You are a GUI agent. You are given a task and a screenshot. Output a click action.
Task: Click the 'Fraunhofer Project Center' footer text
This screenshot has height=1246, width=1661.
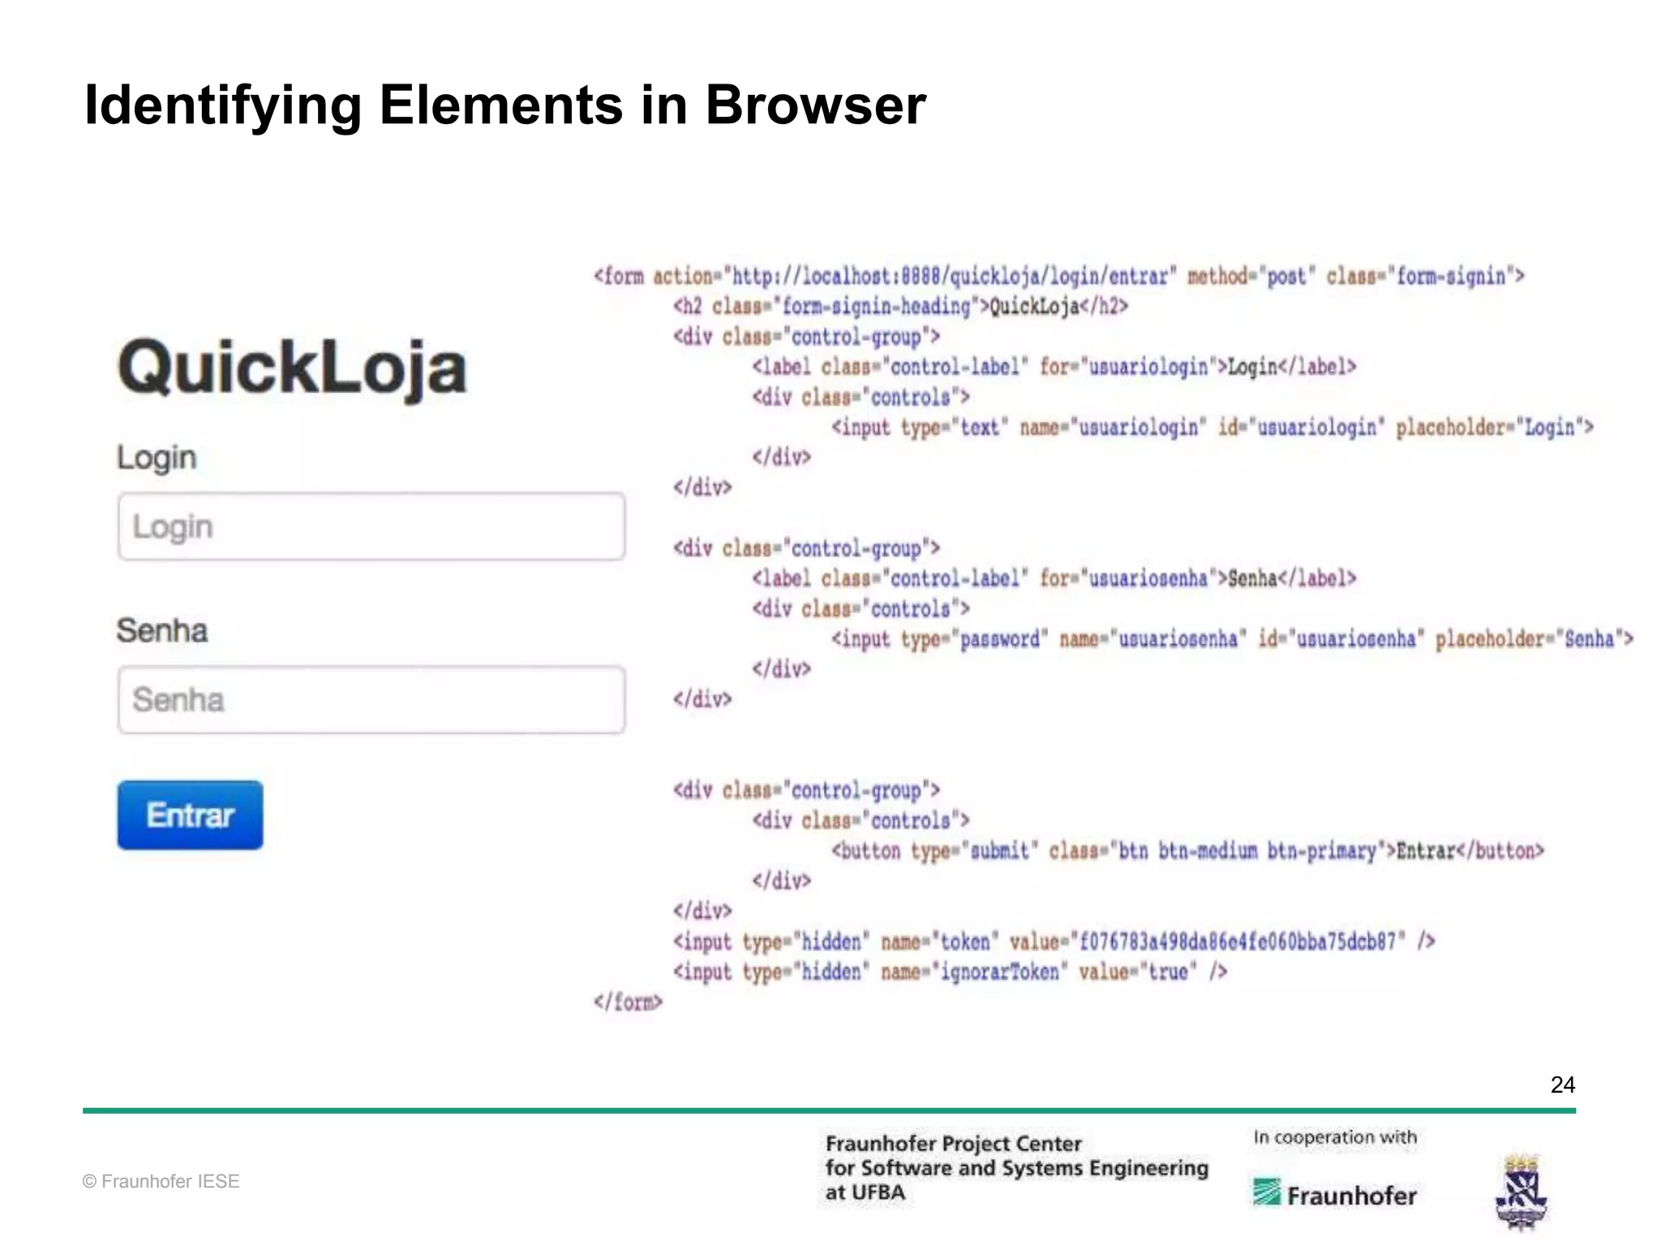click(954, 1144)
